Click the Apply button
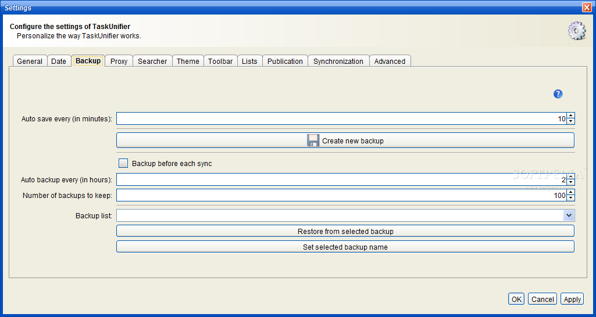The height and width of the screenshot is (317, 596). (x=572, y=299)
